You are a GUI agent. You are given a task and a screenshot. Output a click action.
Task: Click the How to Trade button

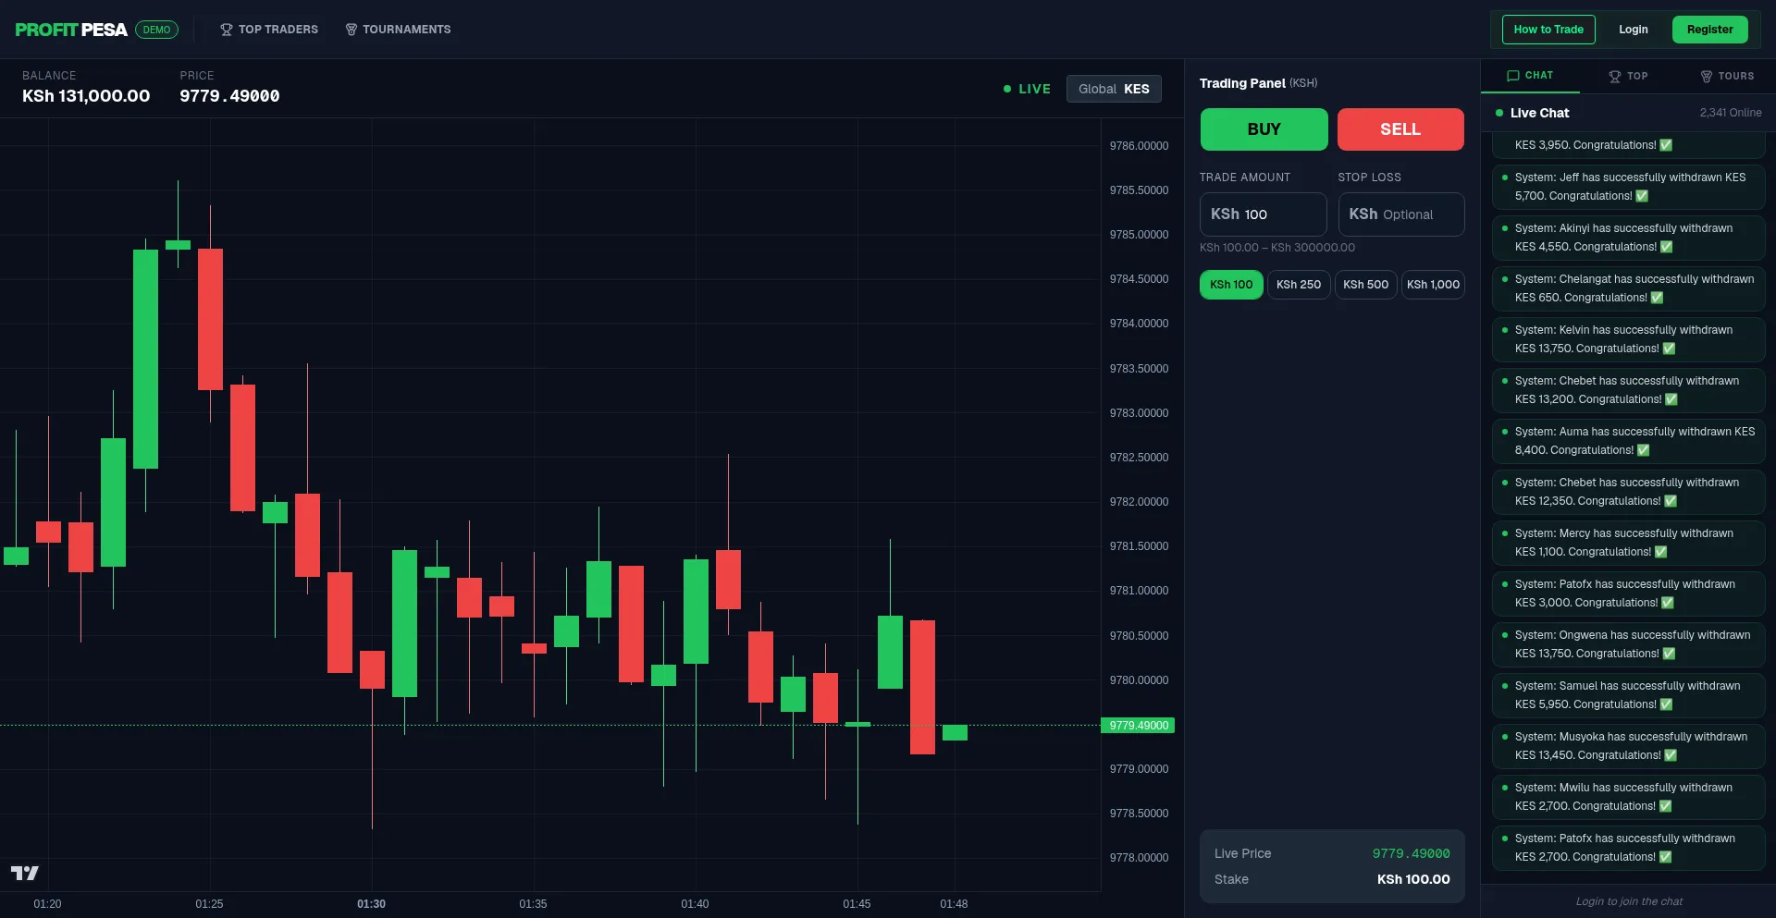1548,30
